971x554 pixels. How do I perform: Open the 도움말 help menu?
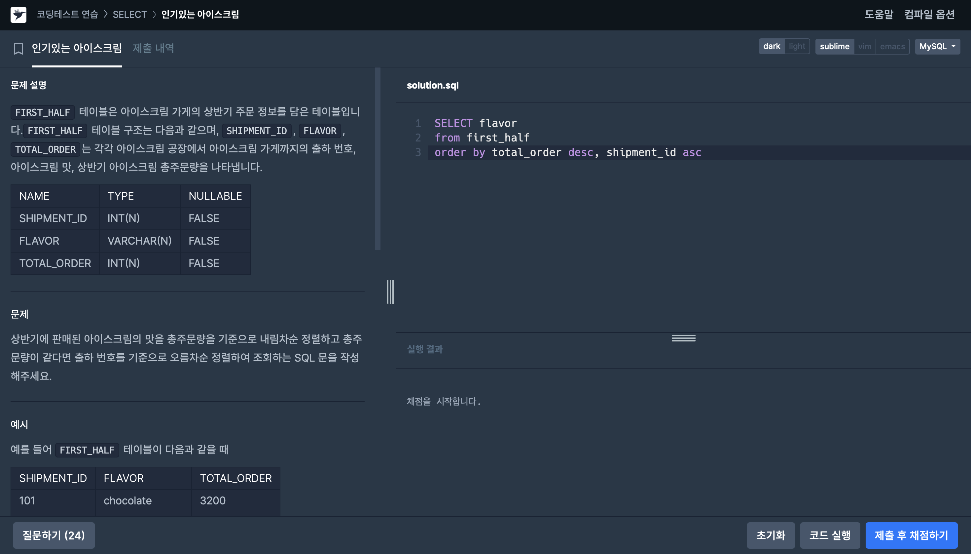[879, 15]
